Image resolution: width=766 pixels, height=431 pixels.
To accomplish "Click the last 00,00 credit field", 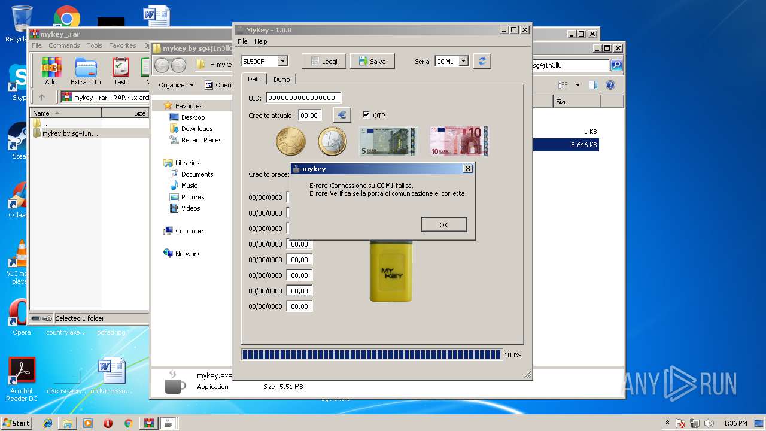I will click(x=299, y=306).
